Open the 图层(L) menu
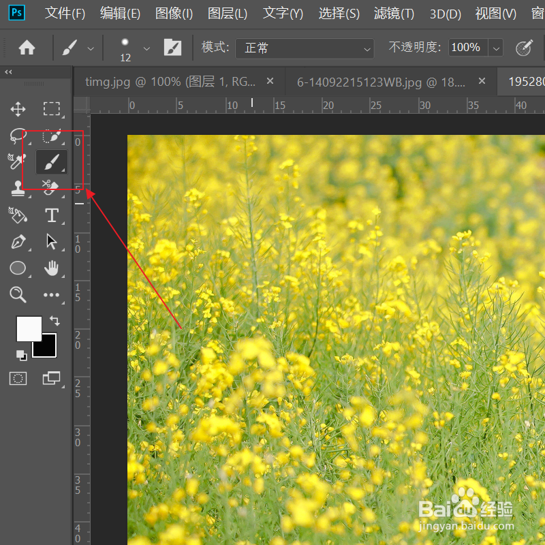 228,14
